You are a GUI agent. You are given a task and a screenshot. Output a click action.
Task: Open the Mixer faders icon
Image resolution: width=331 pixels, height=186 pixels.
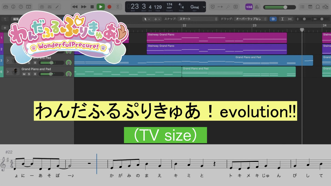[x=49, y=7]
